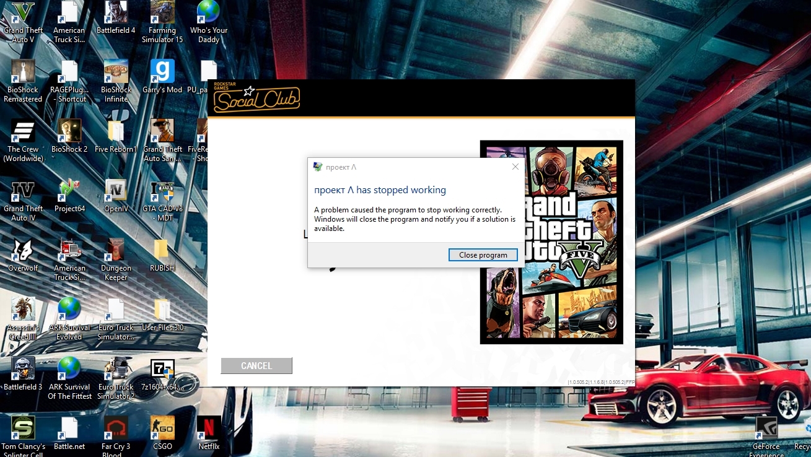Click the Far Cry 3 Blood icon
The height and width of the screenshot is (457, 811).
[116, 437]
